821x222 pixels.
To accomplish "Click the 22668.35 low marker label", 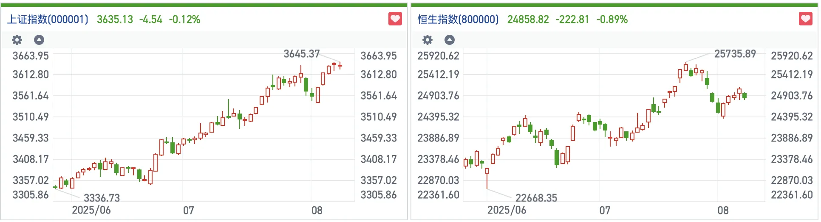I will [536, 198].
